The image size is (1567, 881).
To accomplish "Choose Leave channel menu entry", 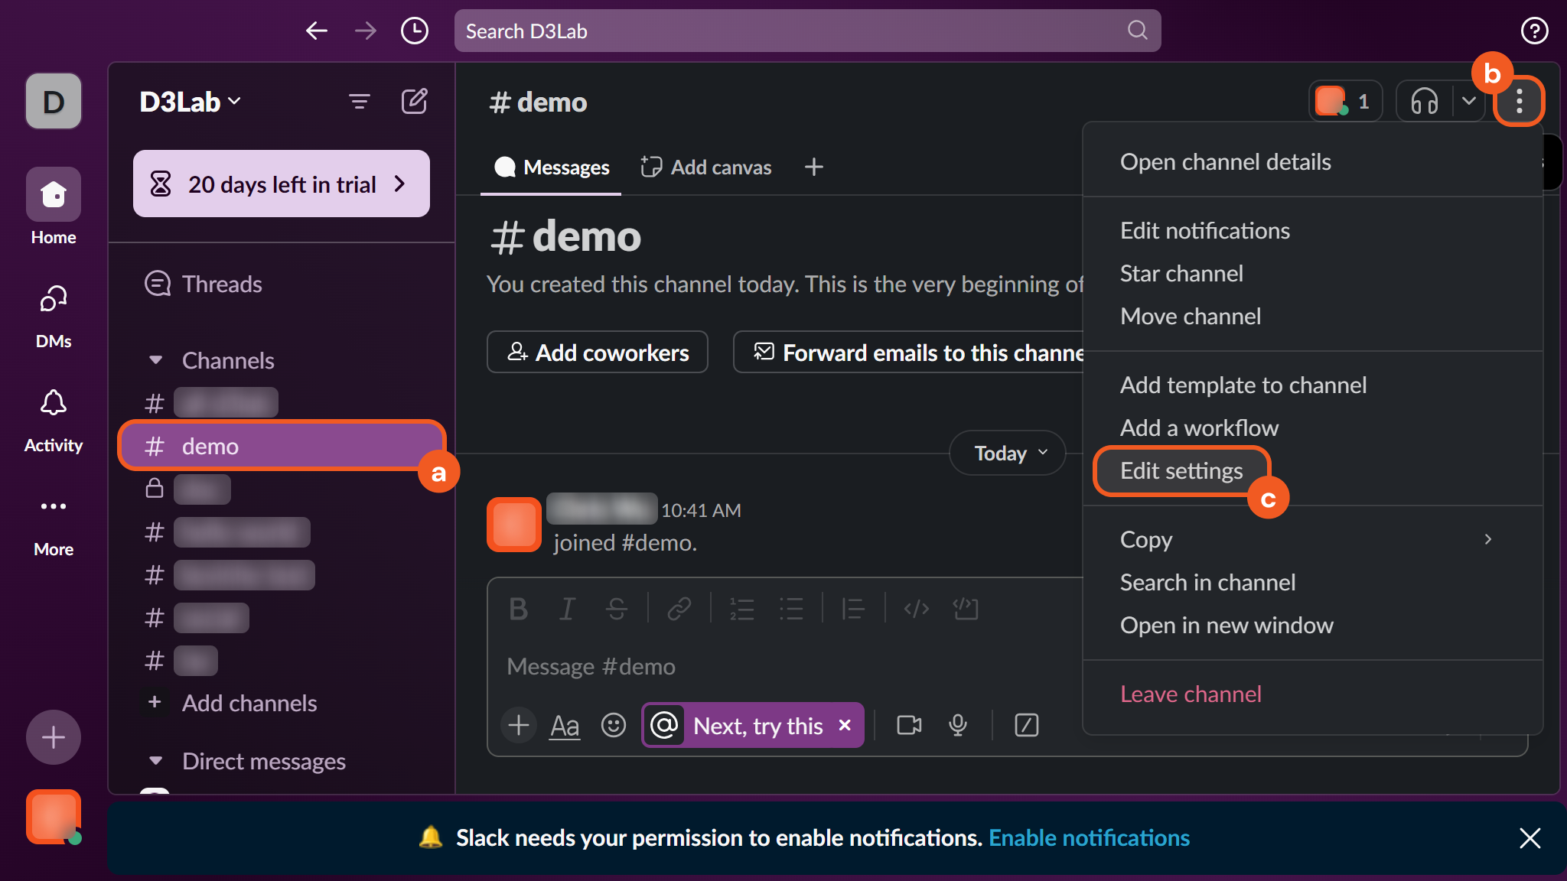I will (1191, 694).
